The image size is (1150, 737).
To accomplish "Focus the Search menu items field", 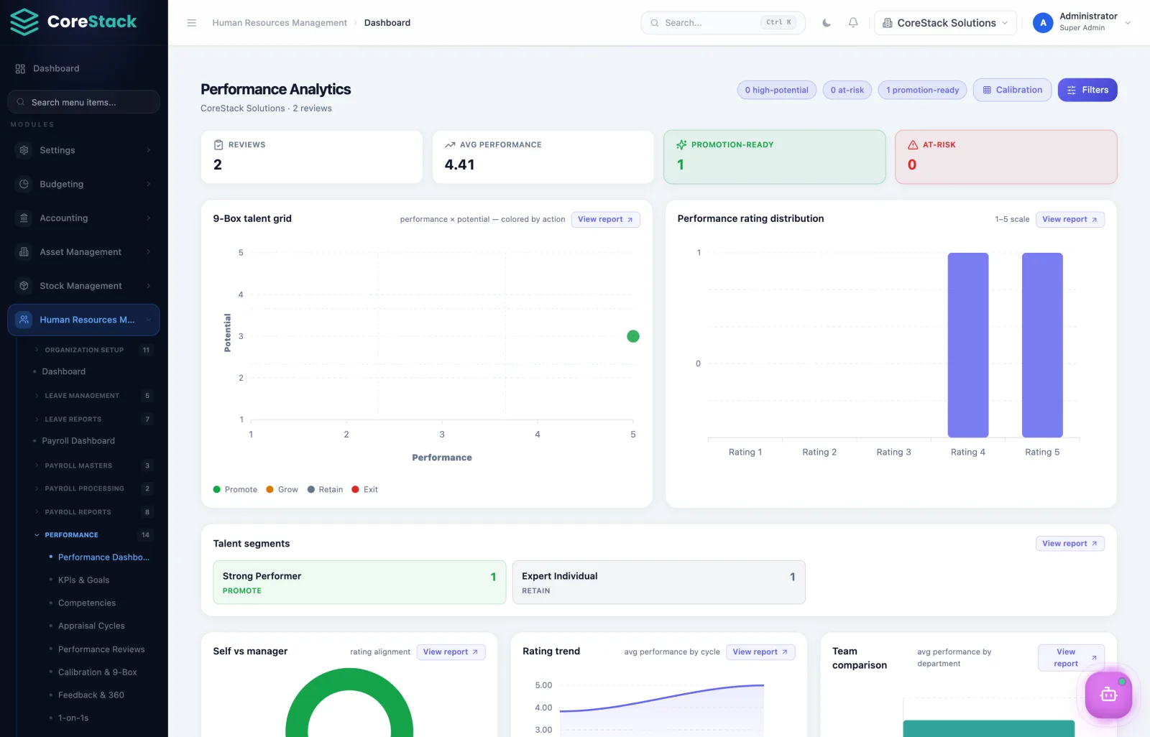I will (83, 102).
